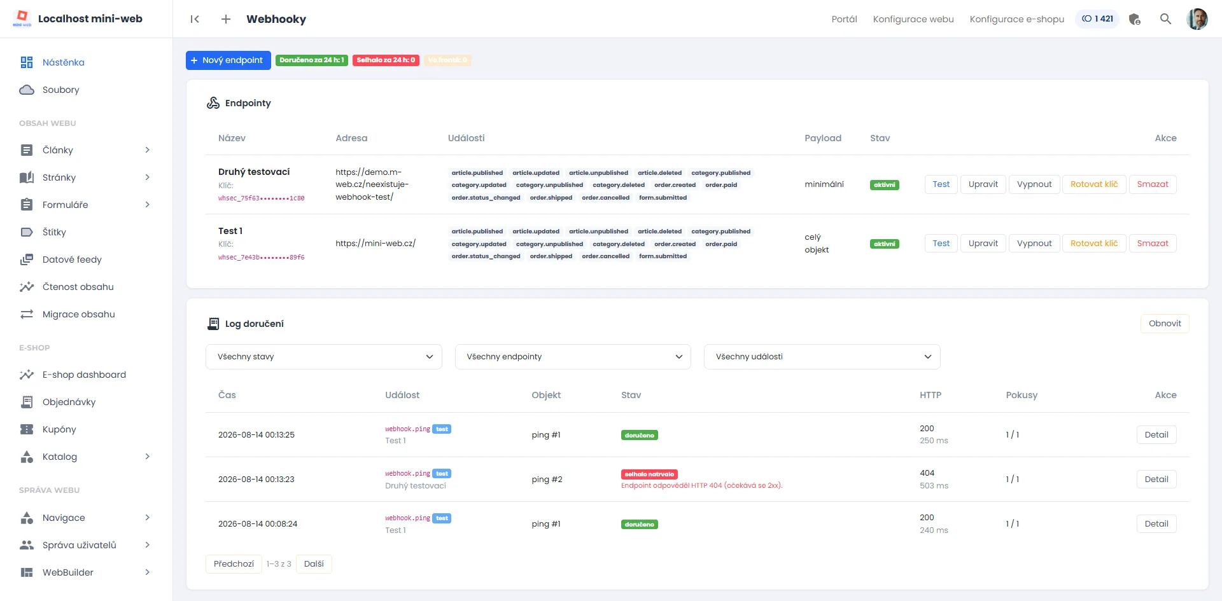Click the Další pagination button
Image resolution: width=1222 pixels, height=601 pixels.
coord(314,564)
